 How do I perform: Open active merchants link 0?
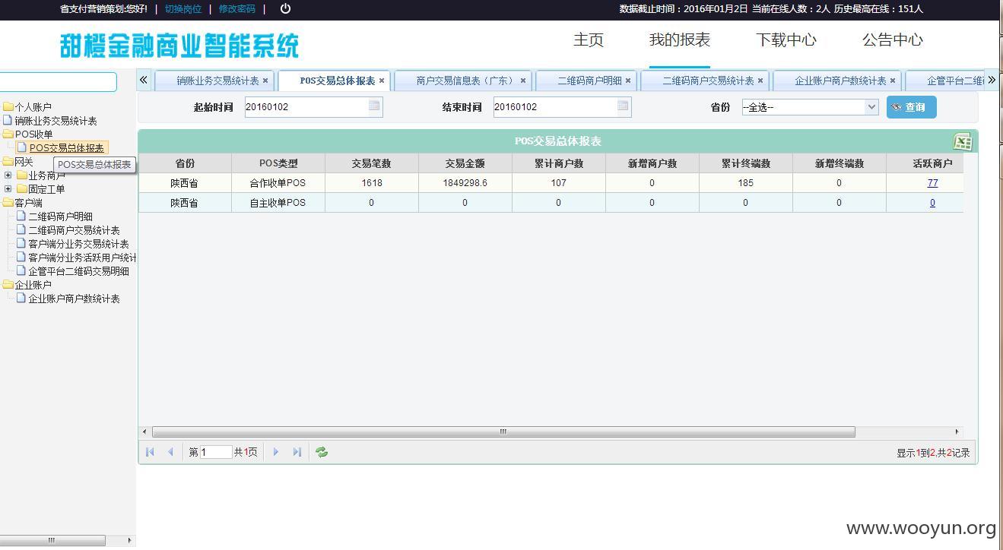click(x=932, y=203)
